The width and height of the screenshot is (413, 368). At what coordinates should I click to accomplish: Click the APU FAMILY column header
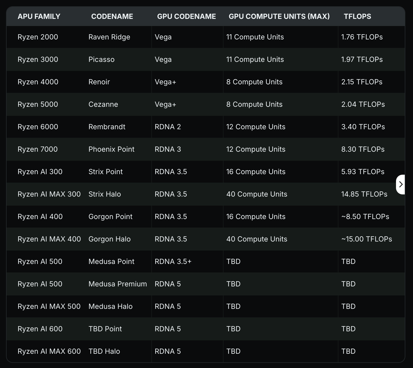pyautogui.click(x=39, y=16)
